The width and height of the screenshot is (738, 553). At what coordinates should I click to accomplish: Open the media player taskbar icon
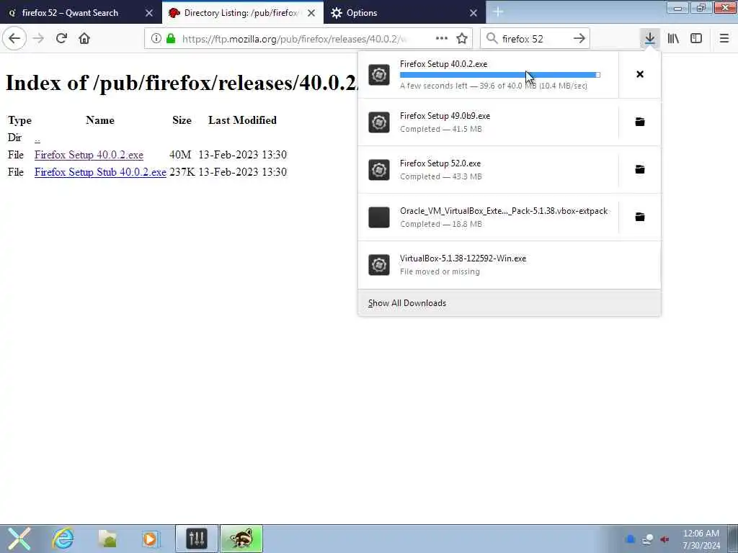click(x=150, y=539)
